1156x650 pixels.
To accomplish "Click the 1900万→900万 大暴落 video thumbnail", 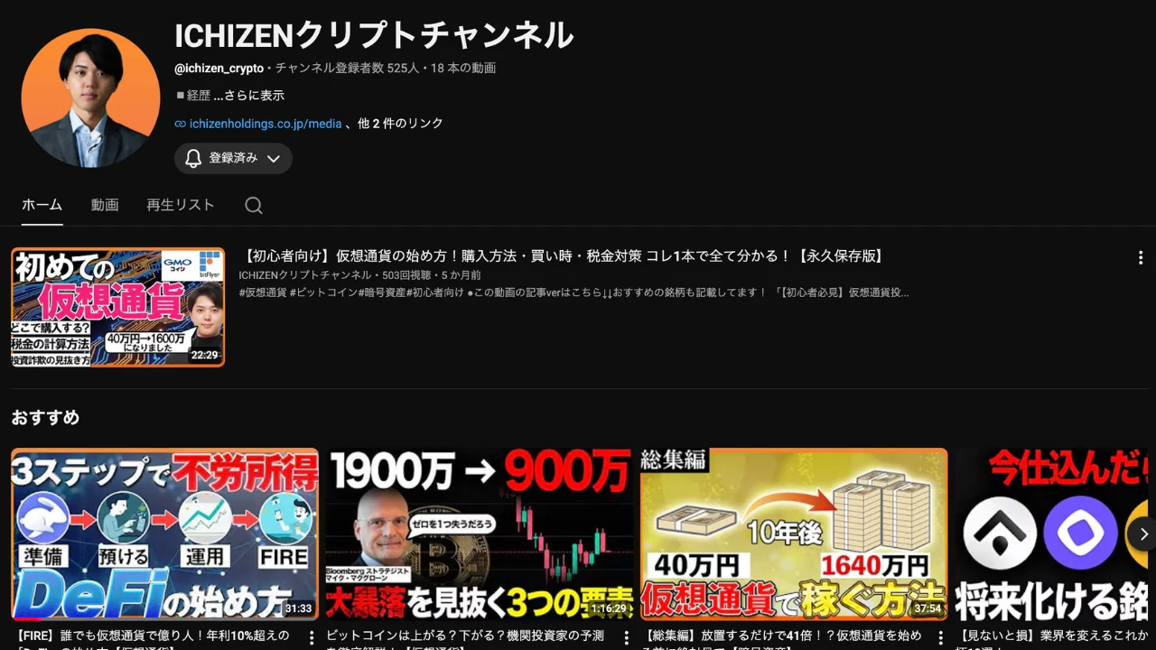I will pyautogui.click(x=480, y=534).
